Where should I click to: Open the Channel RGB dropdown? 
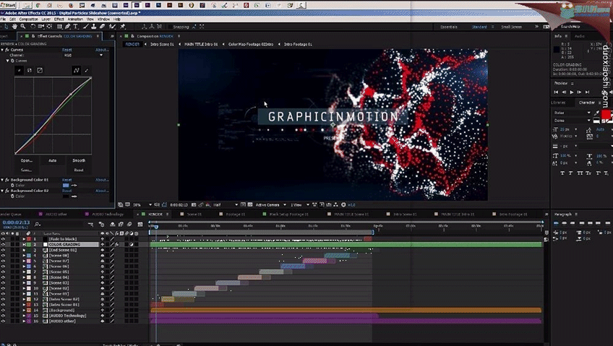coord(83,55)
